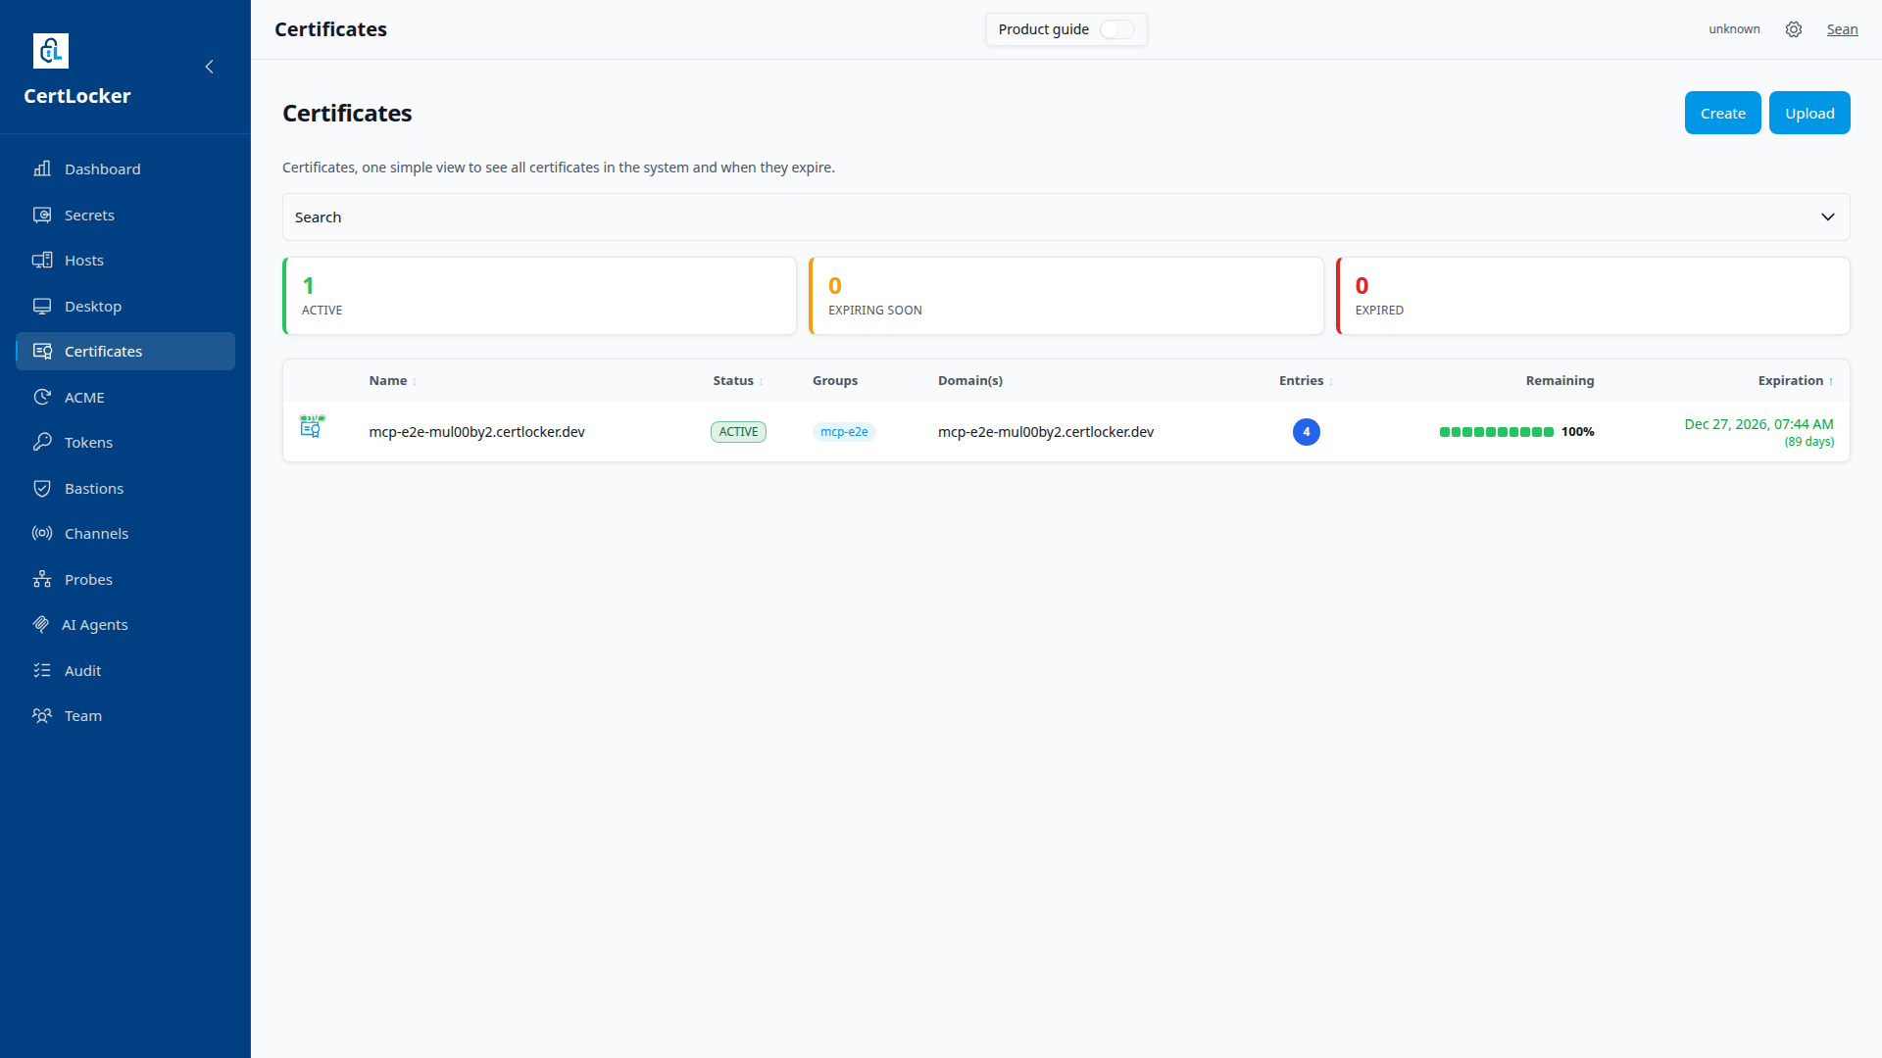
Task: Click into the Search field
Action: 1065,217
